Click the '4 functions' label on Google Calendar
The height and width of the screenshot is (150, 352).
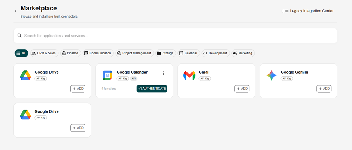click(x=109, y=88)
